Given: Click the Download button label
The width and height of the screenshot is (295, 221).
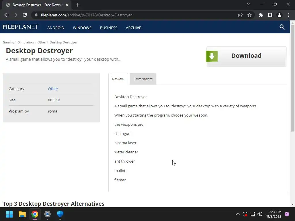Looking at the screenshot, I should pos(246,56).
